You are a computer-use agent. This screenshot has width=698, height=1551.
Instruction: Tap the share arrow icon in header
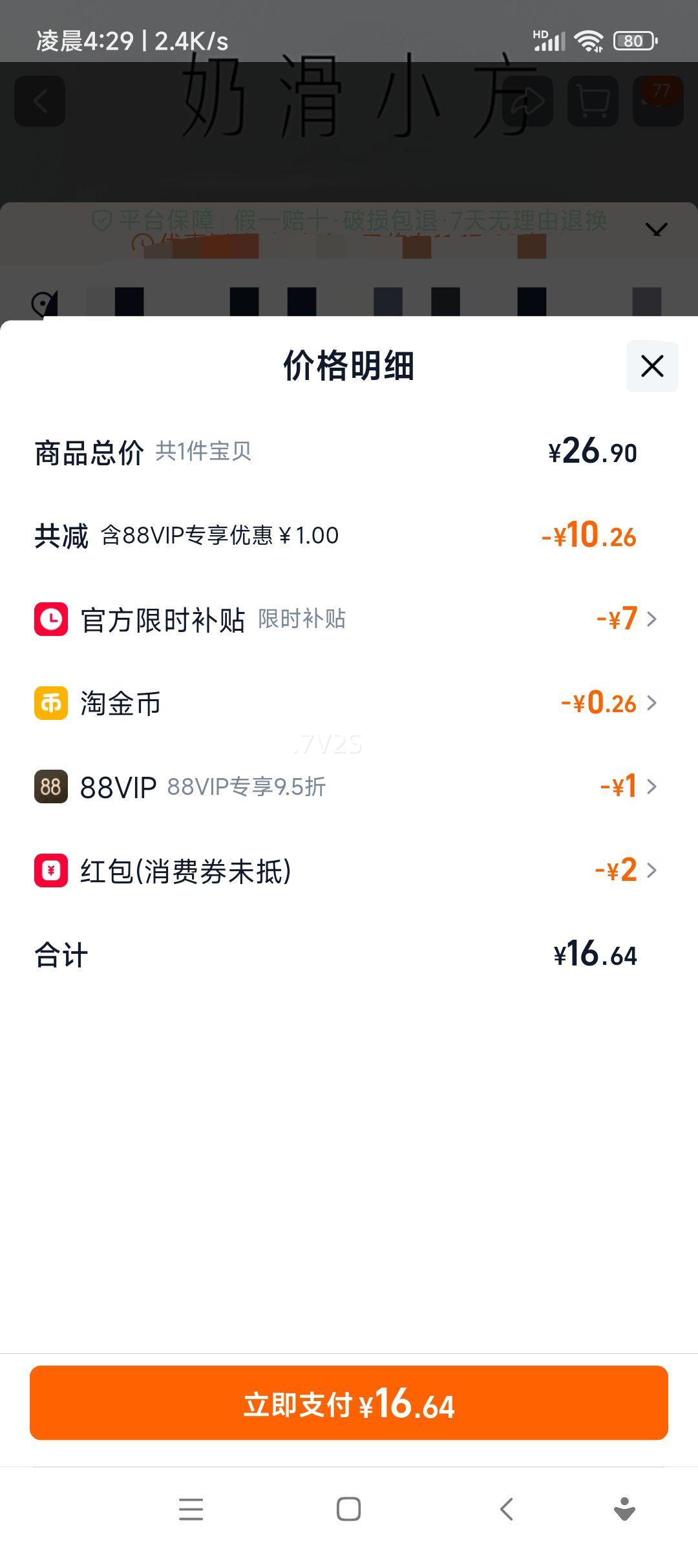pos(527,101)
